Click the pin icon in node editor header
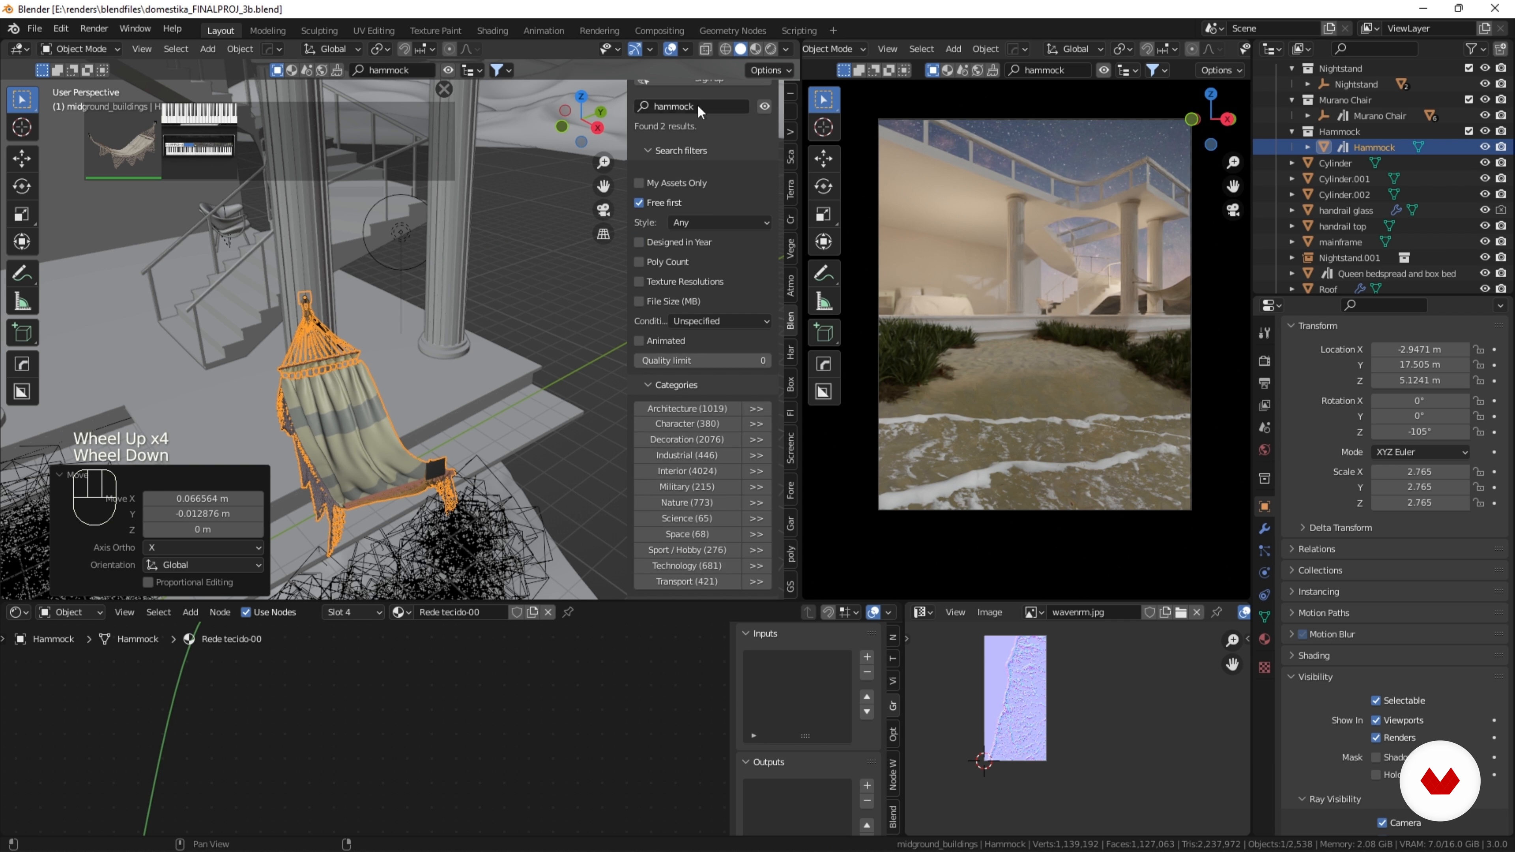 tap(568, 612)
